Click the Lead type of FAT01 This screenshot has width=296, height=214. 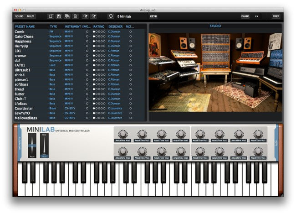[x=52, y=65]
